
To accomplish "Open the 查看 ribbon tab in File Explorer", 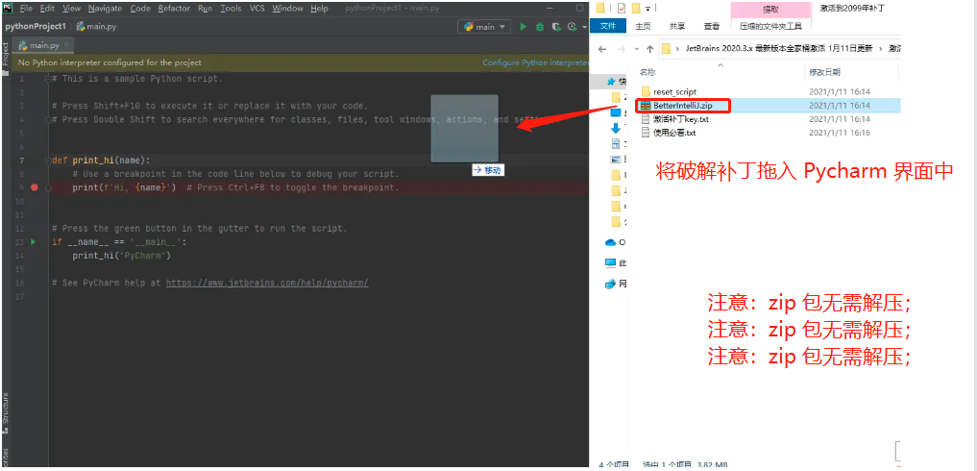I will pyautogui.click(x=712, y=26).
